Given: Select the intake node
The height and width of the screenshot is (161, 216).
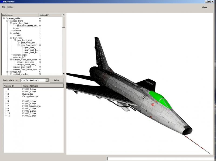Looking at the screenshot, I should click(x=16, y=28).
